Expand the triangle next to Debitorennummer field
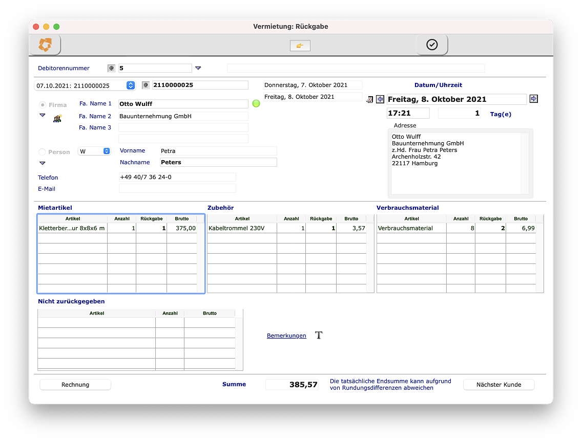This screenshot has height=442, width=582. tap(198, 68)
